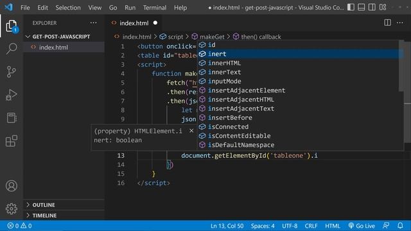Place cursor at end of line 13
This screenshot has height=231, width=411.
coord(318,155)
